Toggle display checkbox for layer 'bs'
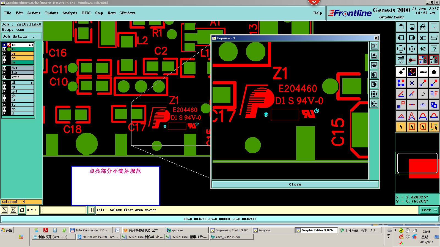This screenshot has height=247, width=440. (x=4, y=62)
